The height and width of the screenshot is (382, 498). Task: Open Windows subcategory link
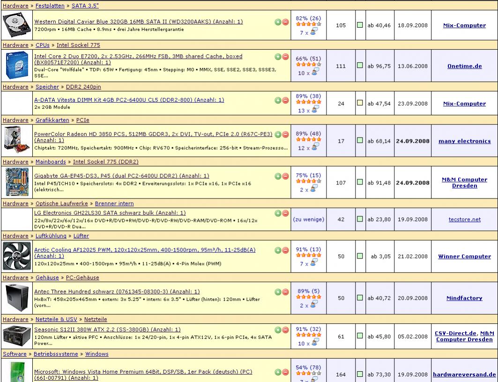[97, 354]
